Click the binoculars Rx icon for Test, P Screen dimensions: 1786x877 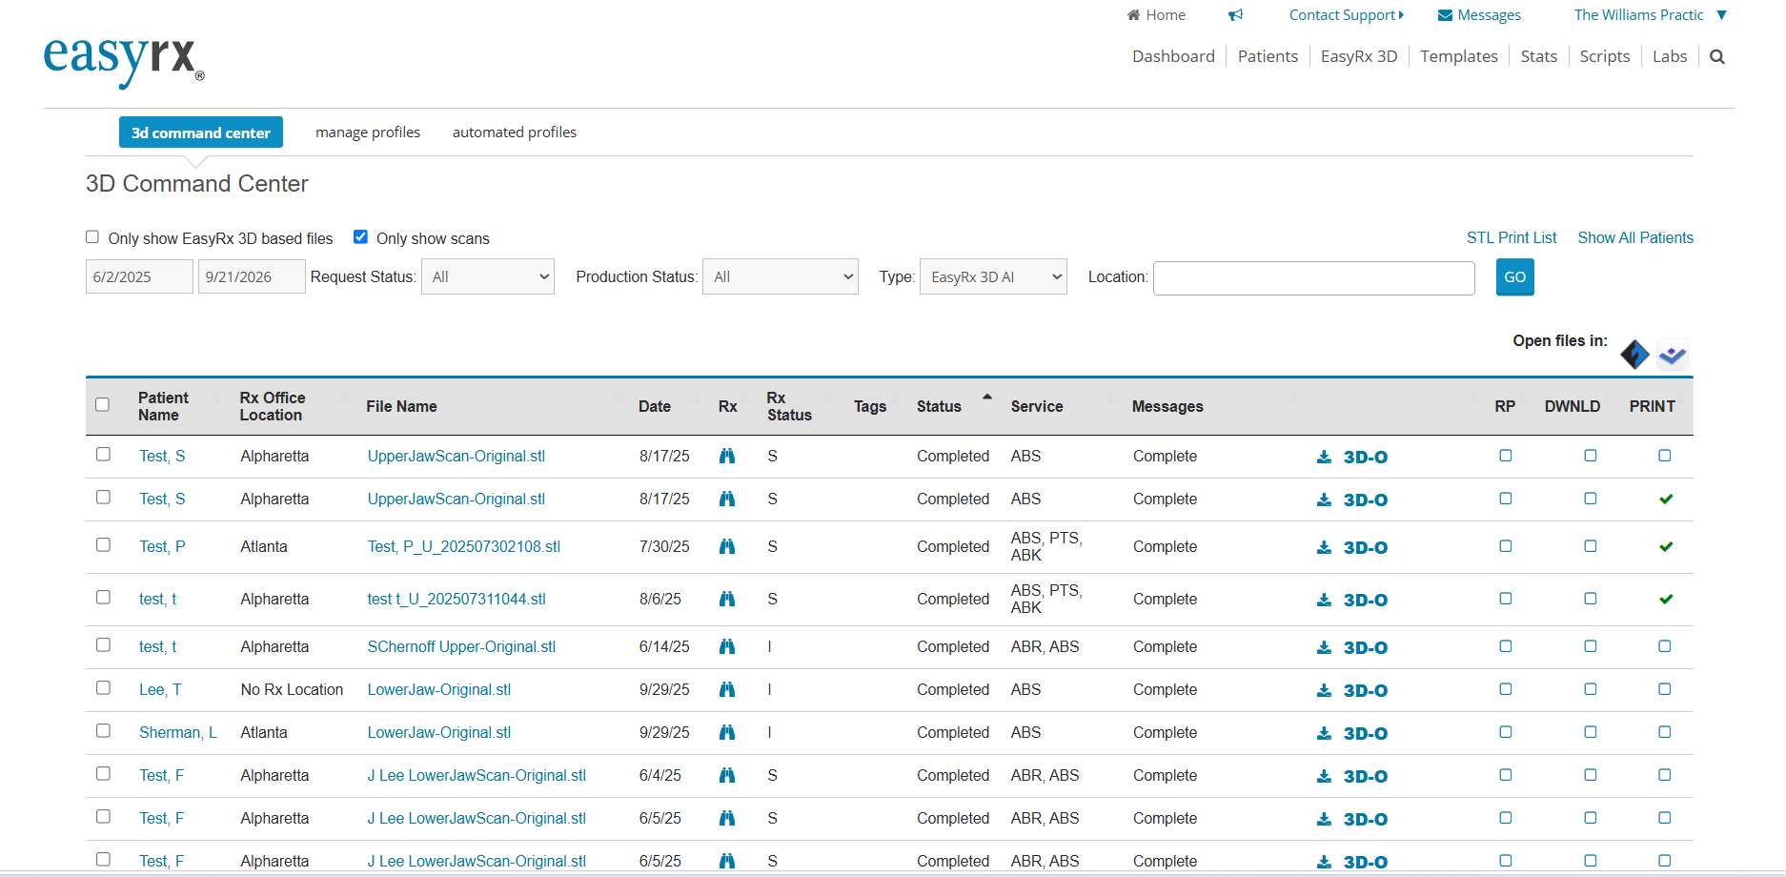click(x=727, y=547)
